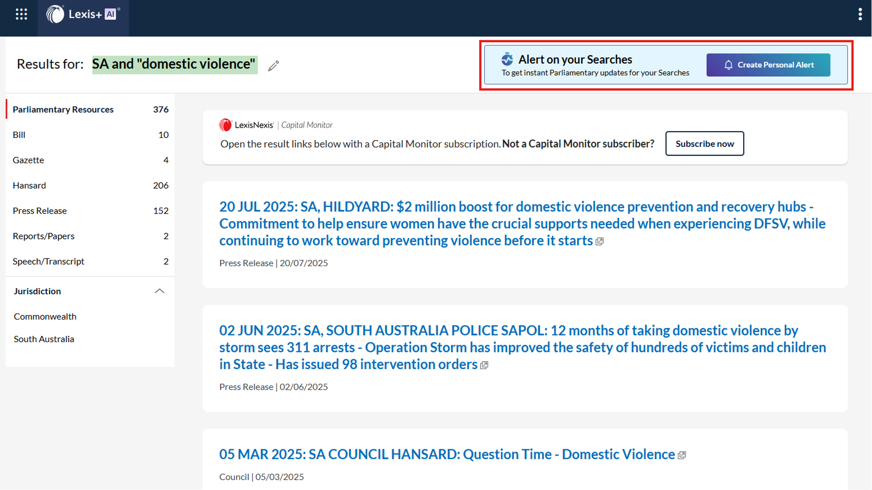Image resolution: width=872 pixels, height=490 pixels.
Task: Click the Alert on your Searches icon
Action: coord(507,59)
